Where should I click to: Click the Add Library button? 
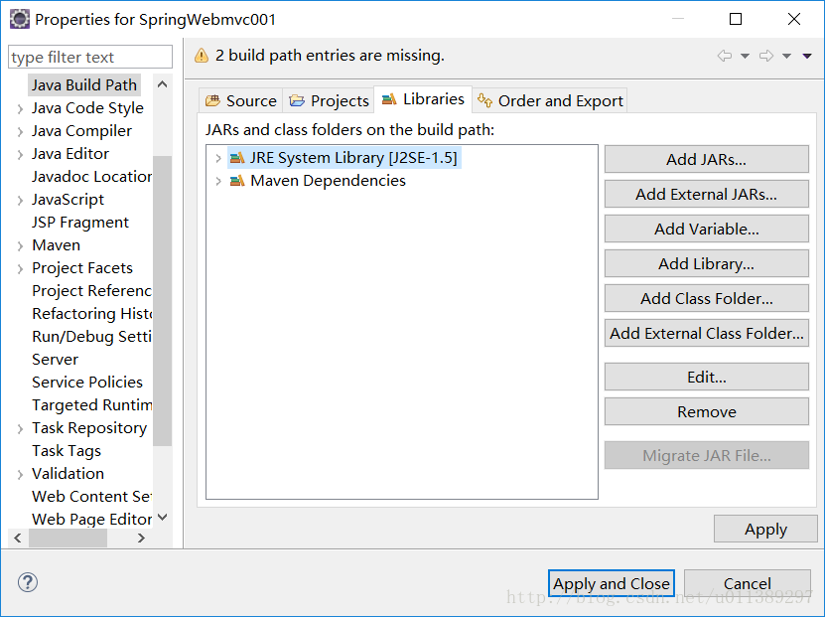click(x=707, y=263)
